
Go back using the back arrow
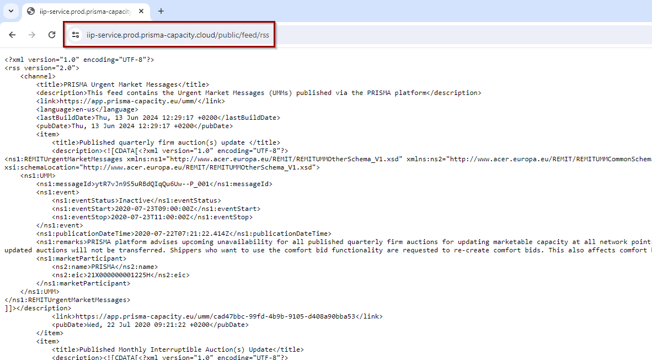12,35
